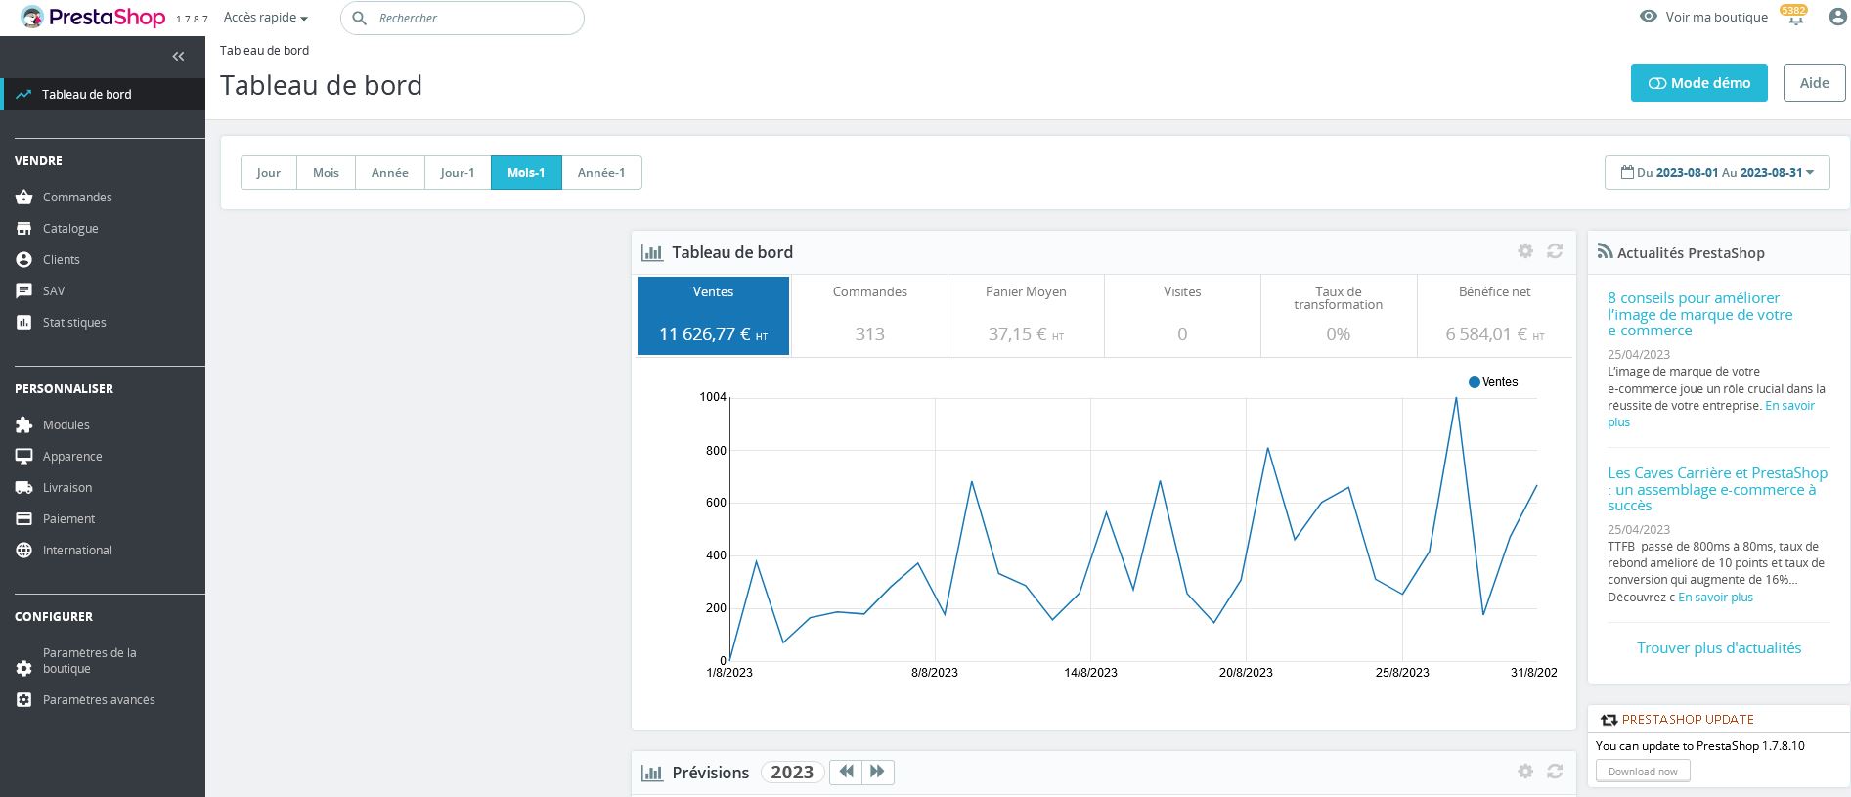
Task: Click the SAV chat icon
Action: pos(24,291)
